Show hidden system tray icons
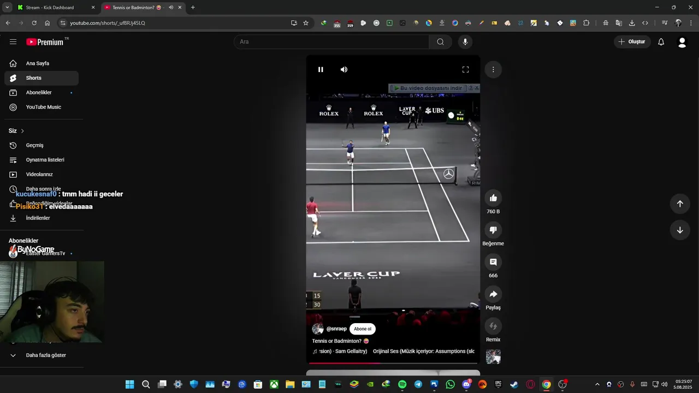Screen dimensions: 699x393 (597, 384)
